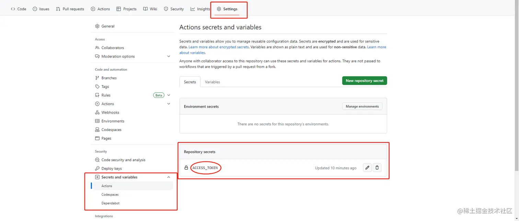The height and width of the screenshot is (221, 519).
Task: Click the Pull requests icon
Action: 58,9
